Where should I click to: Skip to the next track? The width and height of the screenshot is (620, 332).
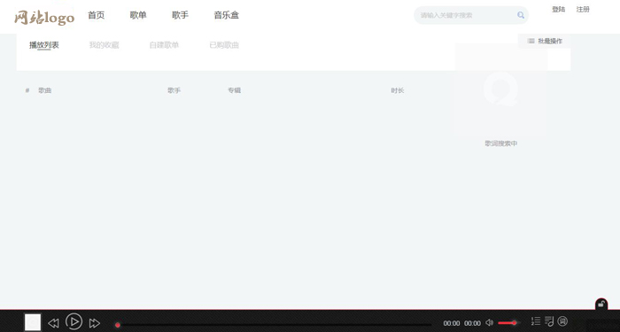94,323
